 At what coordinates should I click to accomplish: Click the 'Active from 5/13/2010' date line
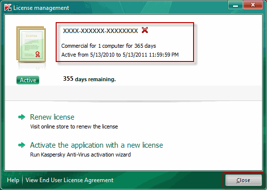click(120, 55)
